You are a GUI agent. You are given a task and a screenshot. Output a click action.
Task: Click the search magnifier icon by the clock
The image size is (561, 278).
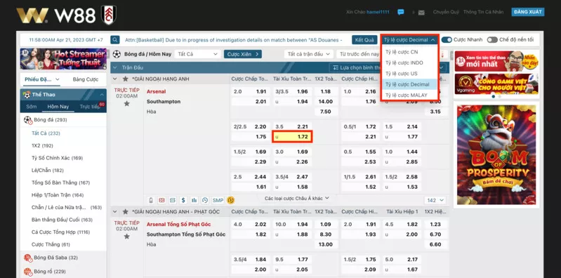[114, 40]
